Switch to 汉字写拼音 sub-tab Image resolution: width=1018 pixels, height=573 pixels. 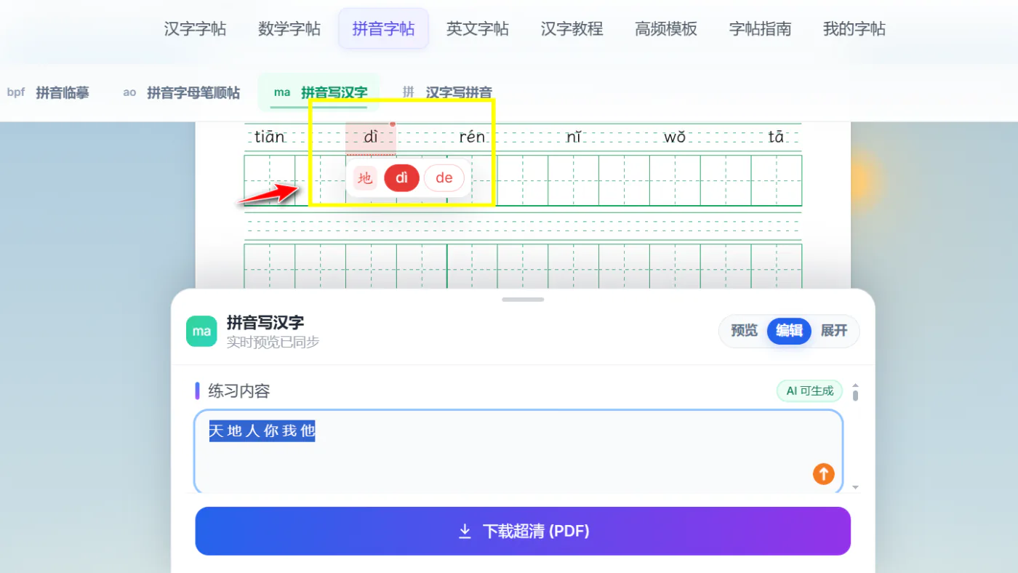[x=459, y=92]
